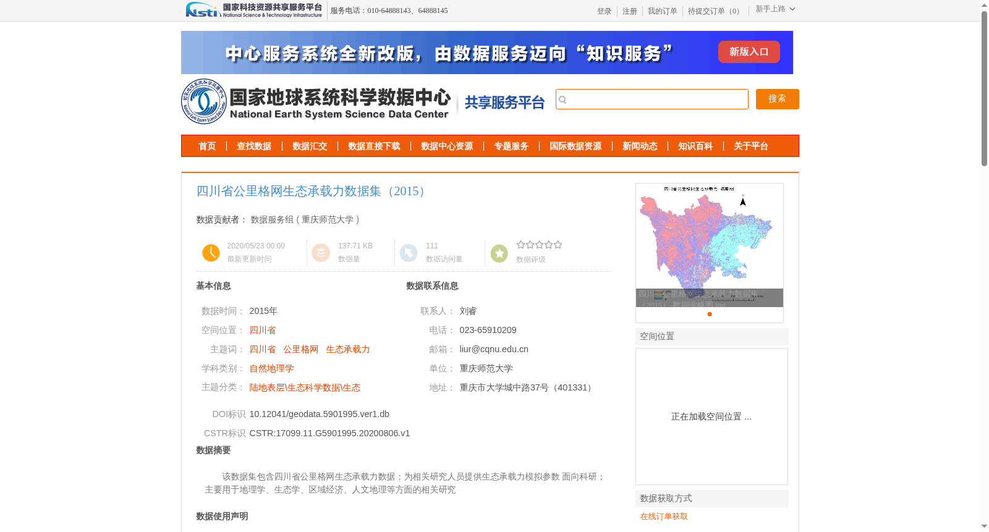Viewport: 989px width, 532px height.
Task: Open the 数据直接下载 menu item
Action: pos(374,146)
